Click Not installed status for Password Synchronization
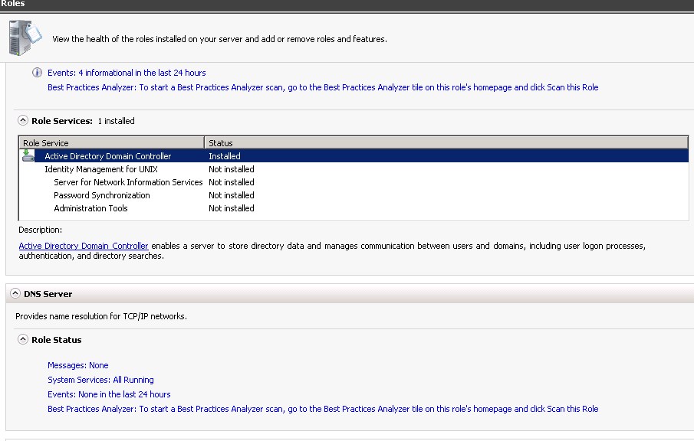Viewport: 694px width, 441px height. coord(231,195)
